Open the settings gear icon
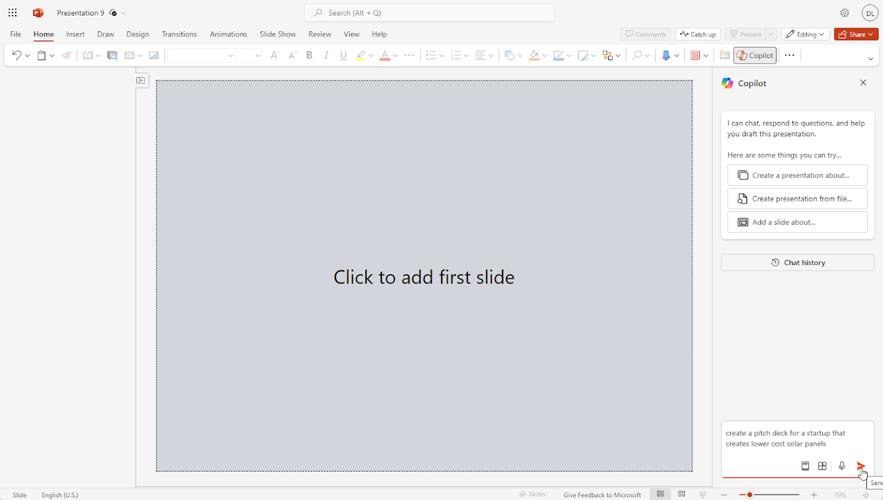The height and width of the screenshot is (500, 883). pos(844,13)
